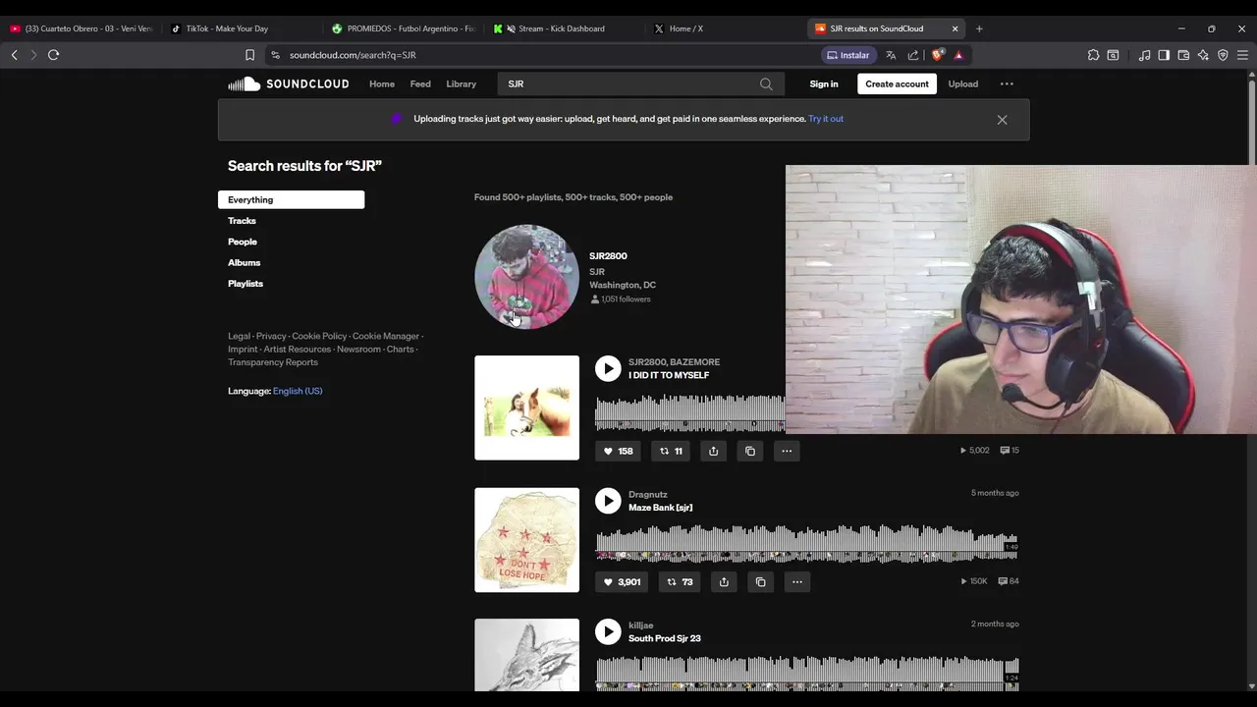
Task: Click the translate page icon
Action: (891, 55)
